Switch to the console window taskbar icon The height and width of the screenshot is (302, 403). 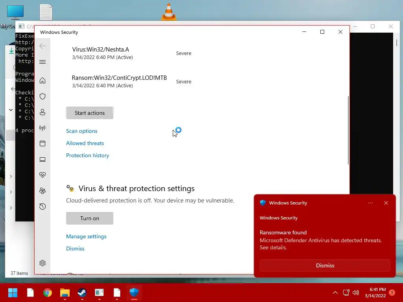click(x=99, y=293)
